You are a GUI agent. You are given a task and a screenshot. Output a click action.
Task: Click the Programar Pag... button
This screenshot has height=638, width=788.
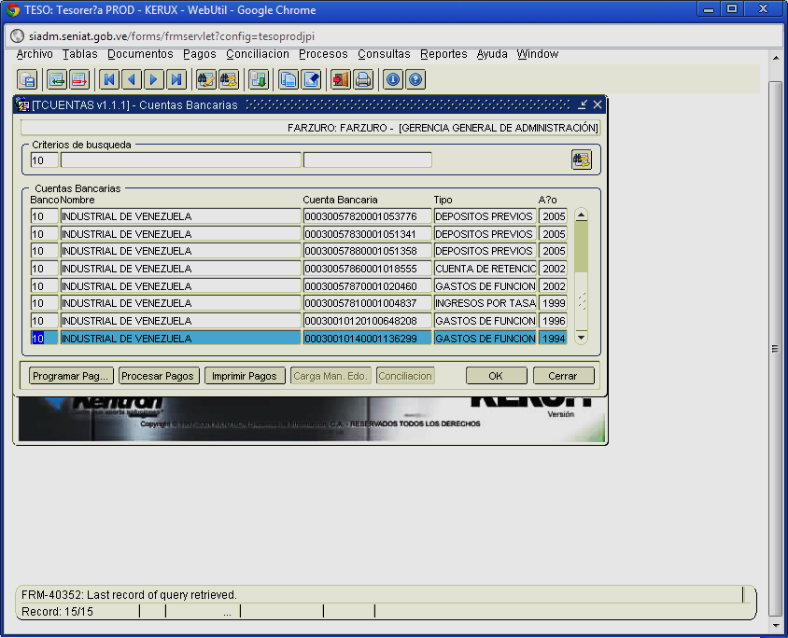(71, 376)
